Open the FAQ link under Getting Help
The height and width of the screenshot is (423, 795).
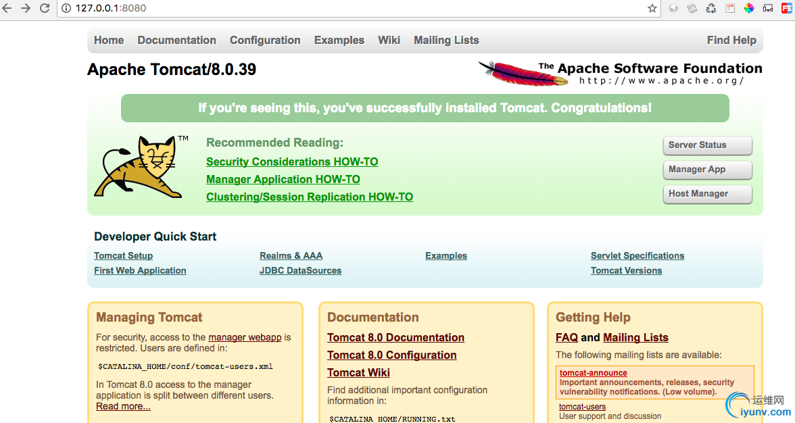[x=567, y=337]
